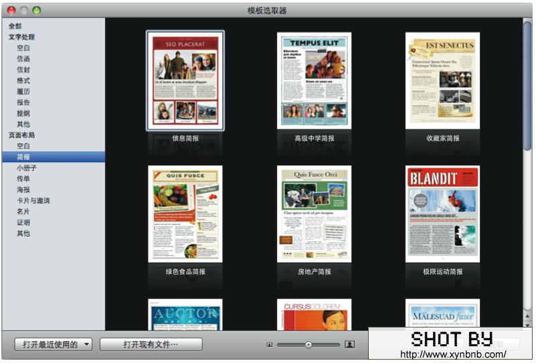Choose the 极限运动简报 template thumbnail
Screen dimensions: 536x363
[x=443, y=214]
